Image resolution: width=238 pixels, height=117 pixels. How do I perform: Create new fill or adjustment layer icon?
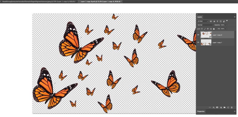(x=221, y=108)
